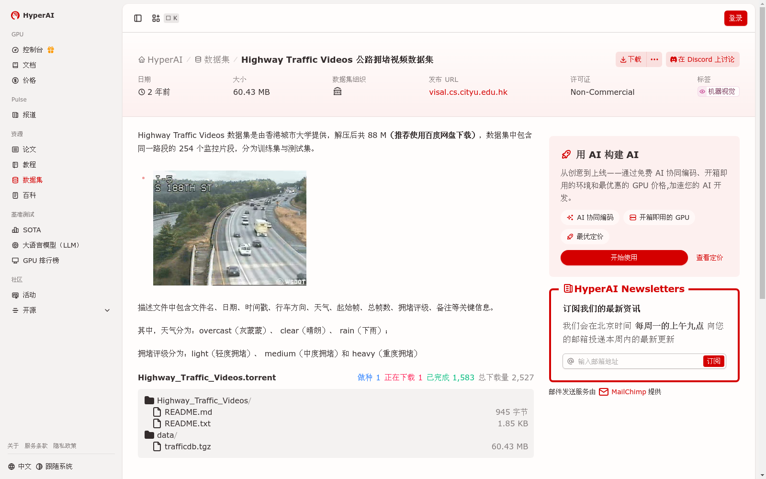The image size is (766, 479).
Task: Open the 查看定价 link
Action: 710,258
